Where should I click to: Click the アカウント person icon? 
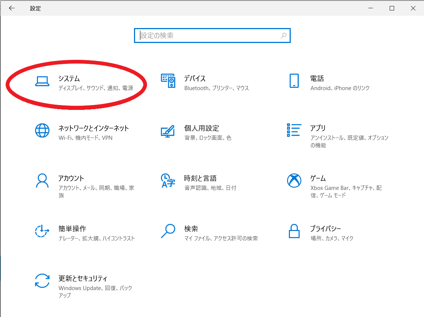[42, 181]
